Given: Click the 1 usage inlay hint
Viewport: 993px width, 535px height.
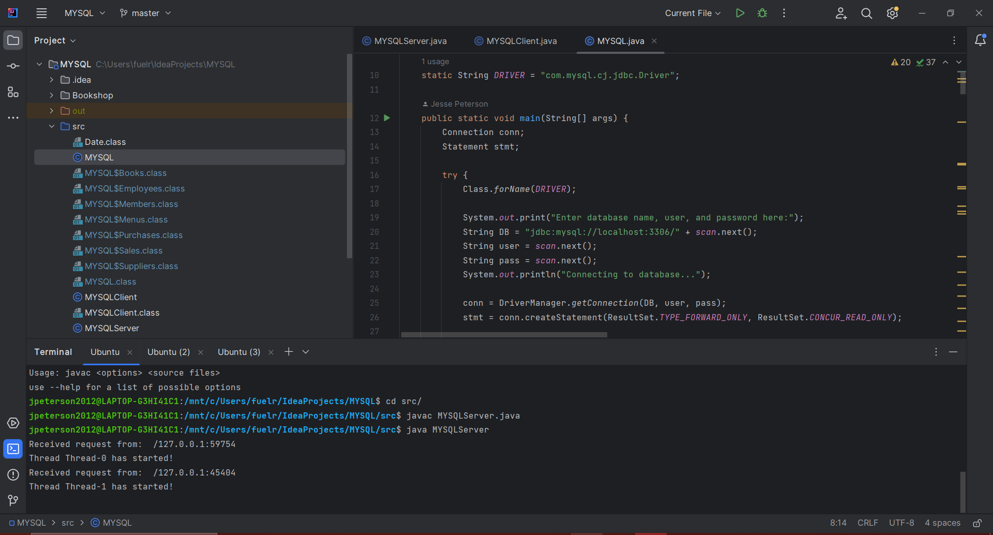Looking at the screenshot, I should [x=435, y=62].
